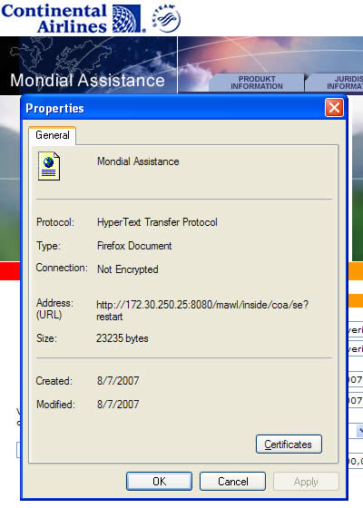Click the OK button
This screenshot has width=363, height=508.
[x=159, y=481]
